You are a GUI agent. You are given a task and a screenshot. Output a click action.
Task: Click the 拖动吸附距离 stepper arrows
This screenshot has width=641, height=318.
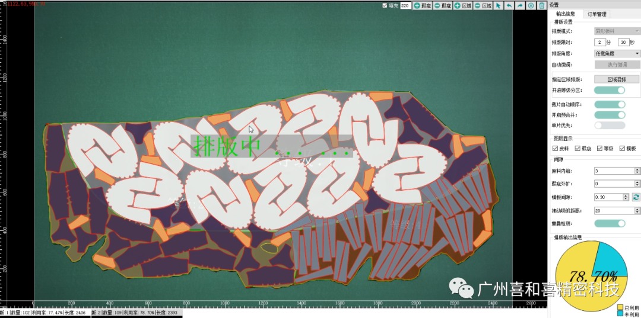637,210
